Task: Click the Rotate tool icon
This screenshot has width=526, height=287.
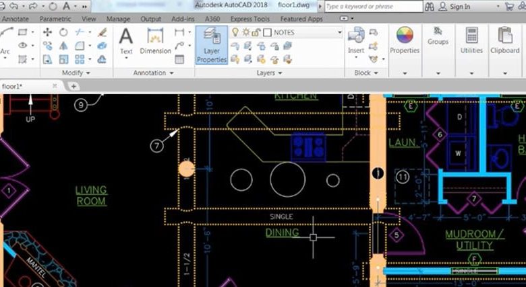Action: coord(63,32)
